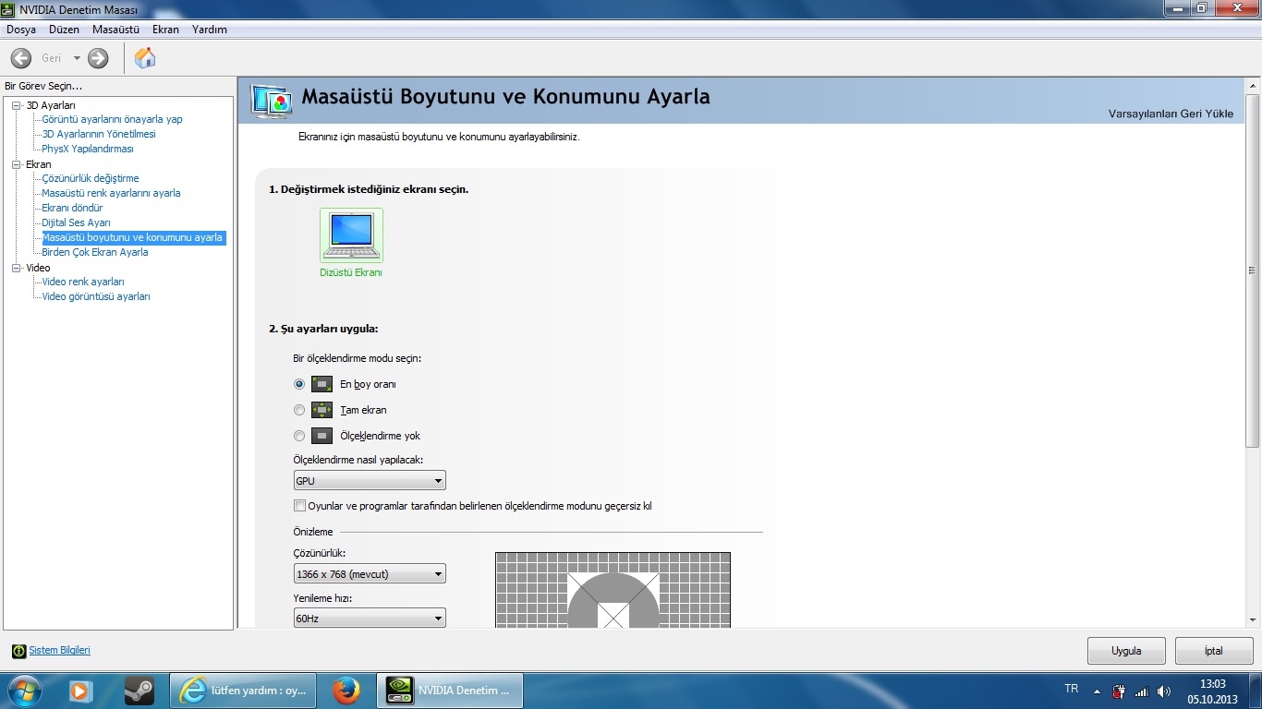The height and width of the screenshot is (709, 1262).
Task: Click the Tam ekran scaling icon
Action: (322, 410)
